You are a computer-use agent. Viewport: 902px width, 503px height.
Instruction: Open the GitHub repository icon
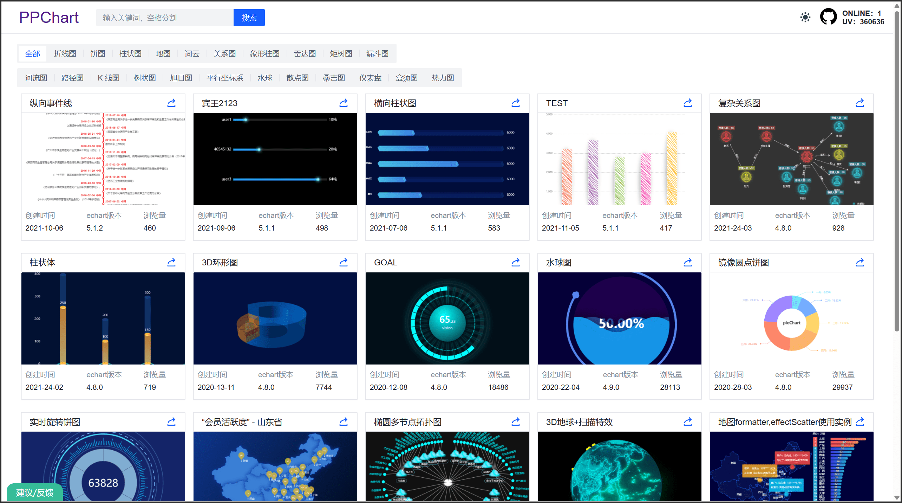[828, 17]
